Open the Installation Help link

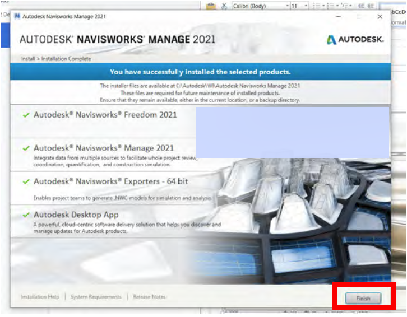tap(40, 296)
